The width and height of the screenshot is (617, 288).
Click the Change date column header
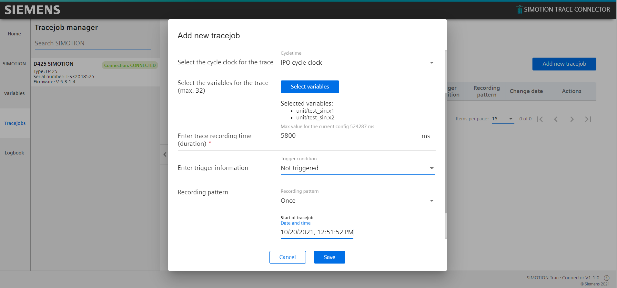(x=526, y=91)
